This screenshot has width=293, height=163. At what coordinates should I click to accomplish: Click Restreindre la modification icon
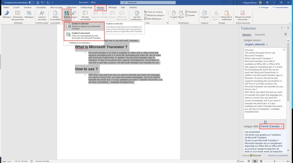click(x=226, y=14)
